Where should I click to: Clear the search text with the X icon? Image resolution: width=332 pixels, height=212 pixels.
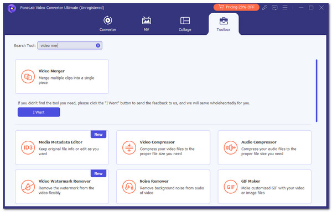point(98,45)
